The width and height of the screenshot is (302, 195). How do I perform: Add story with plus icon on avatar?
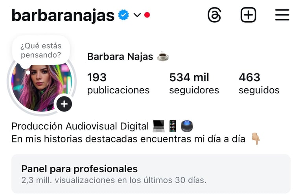coord(64,104)
